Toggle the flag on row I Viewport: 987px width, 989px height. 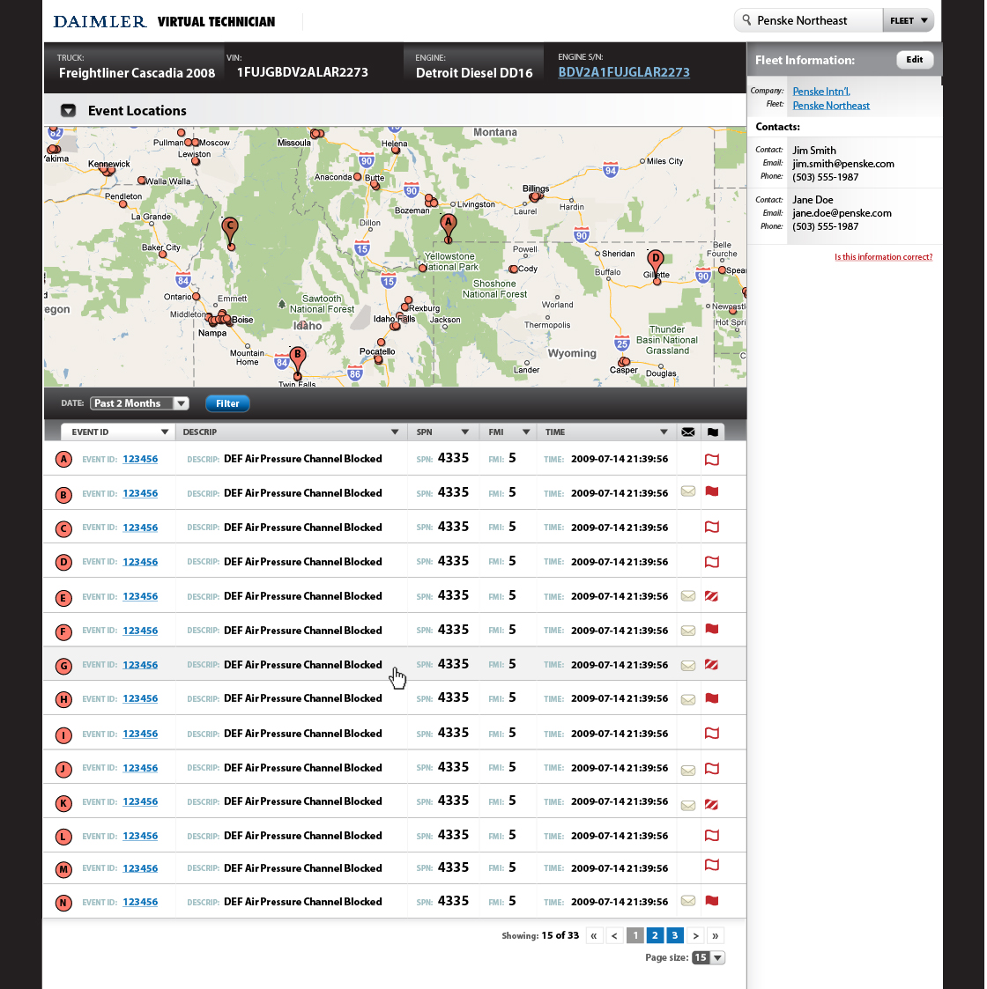tap(712, 734)
